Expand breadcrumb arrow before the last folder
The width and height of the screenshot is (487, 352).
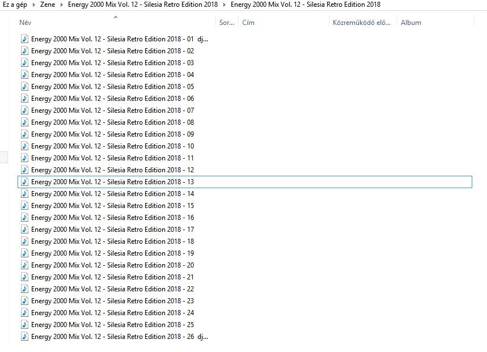225,5
